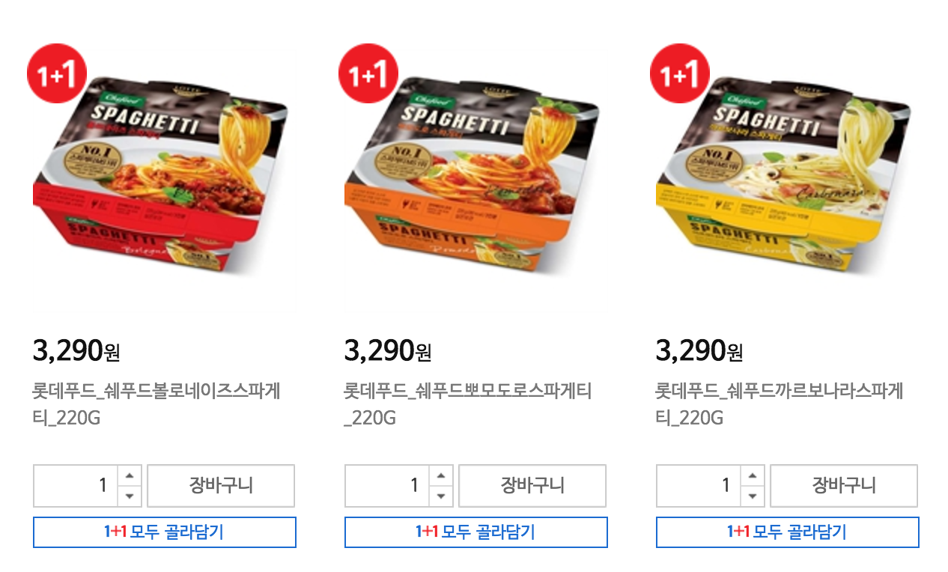Click '1+1 모두 골라담기' under Carbonara spaghetti
This screenshot has width=948, height=572.
tap(788, 532)
